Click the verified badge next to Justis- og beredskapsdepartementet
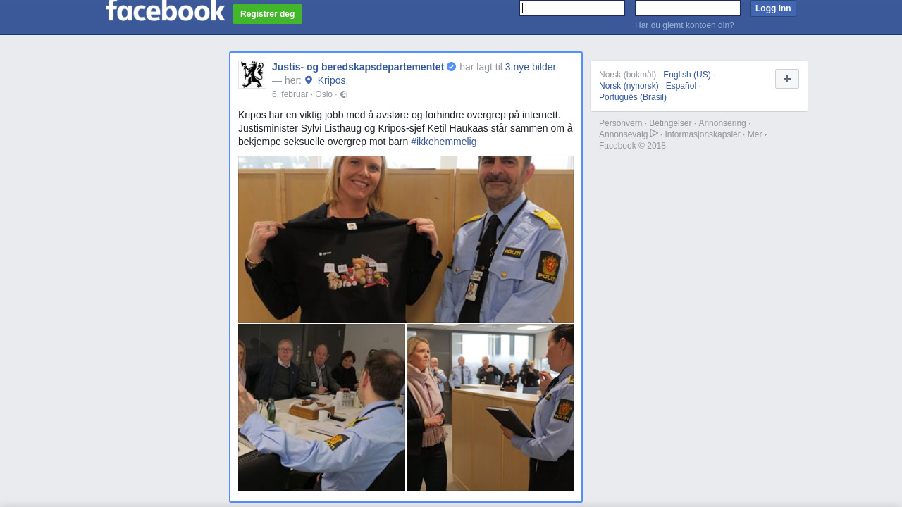902x507 pixels. (x=452, y=67)
